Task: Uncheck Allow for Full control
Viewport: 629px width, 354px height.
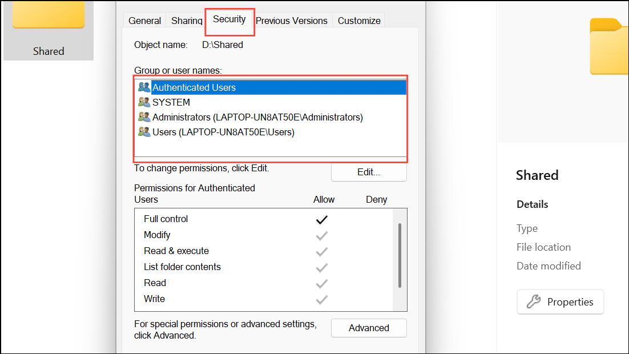Action: pos(321,219)
